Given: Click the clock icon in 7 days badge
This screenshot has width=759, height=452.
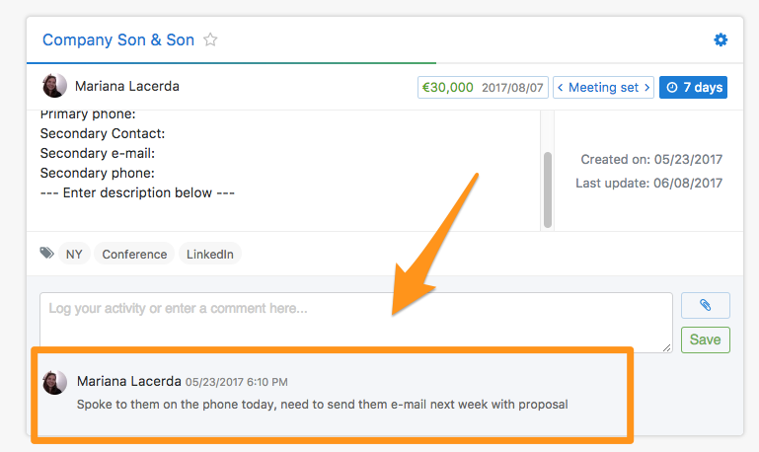Looking at the screenshot, I should pyautogui.click(x=672, y=87).
